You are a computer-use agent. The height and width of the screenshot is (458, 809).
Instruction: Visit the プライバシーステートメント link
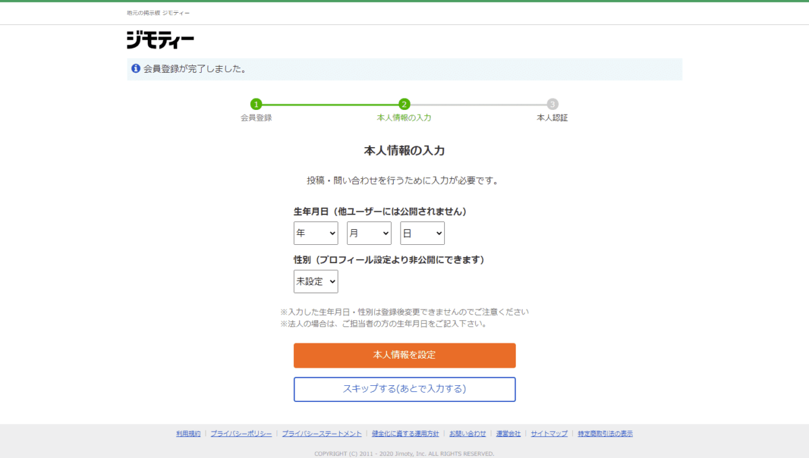pos(322,434)
